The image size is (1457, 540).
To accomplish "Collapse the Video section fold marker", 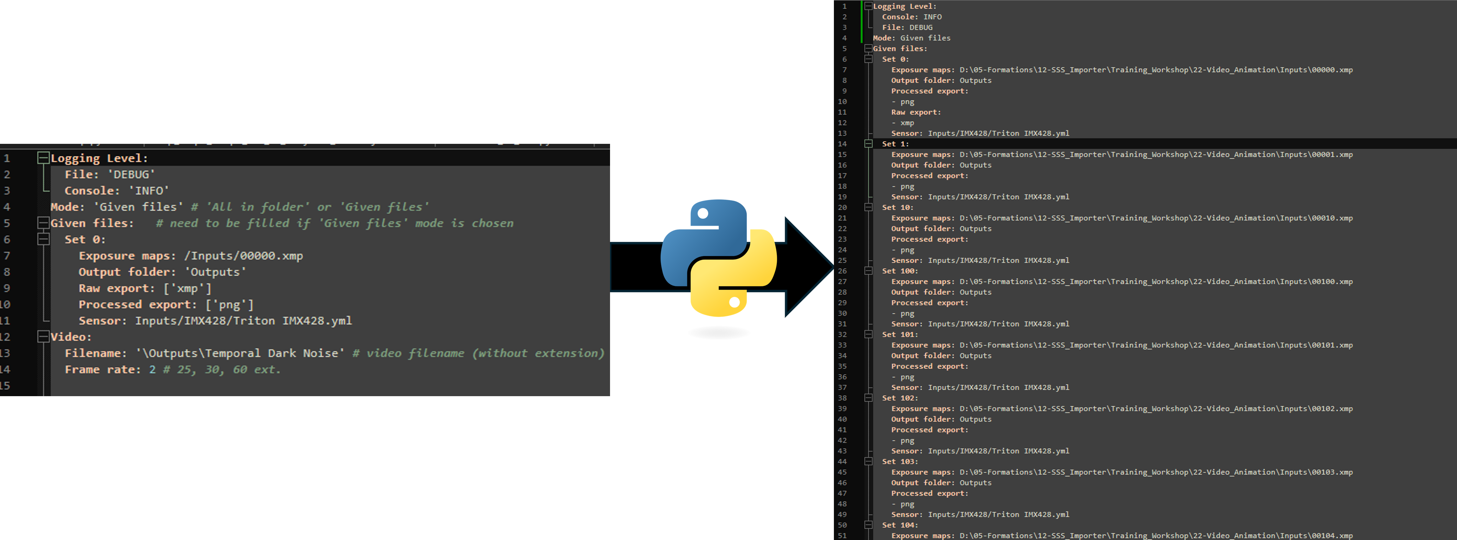I will (x=43, y=337).
